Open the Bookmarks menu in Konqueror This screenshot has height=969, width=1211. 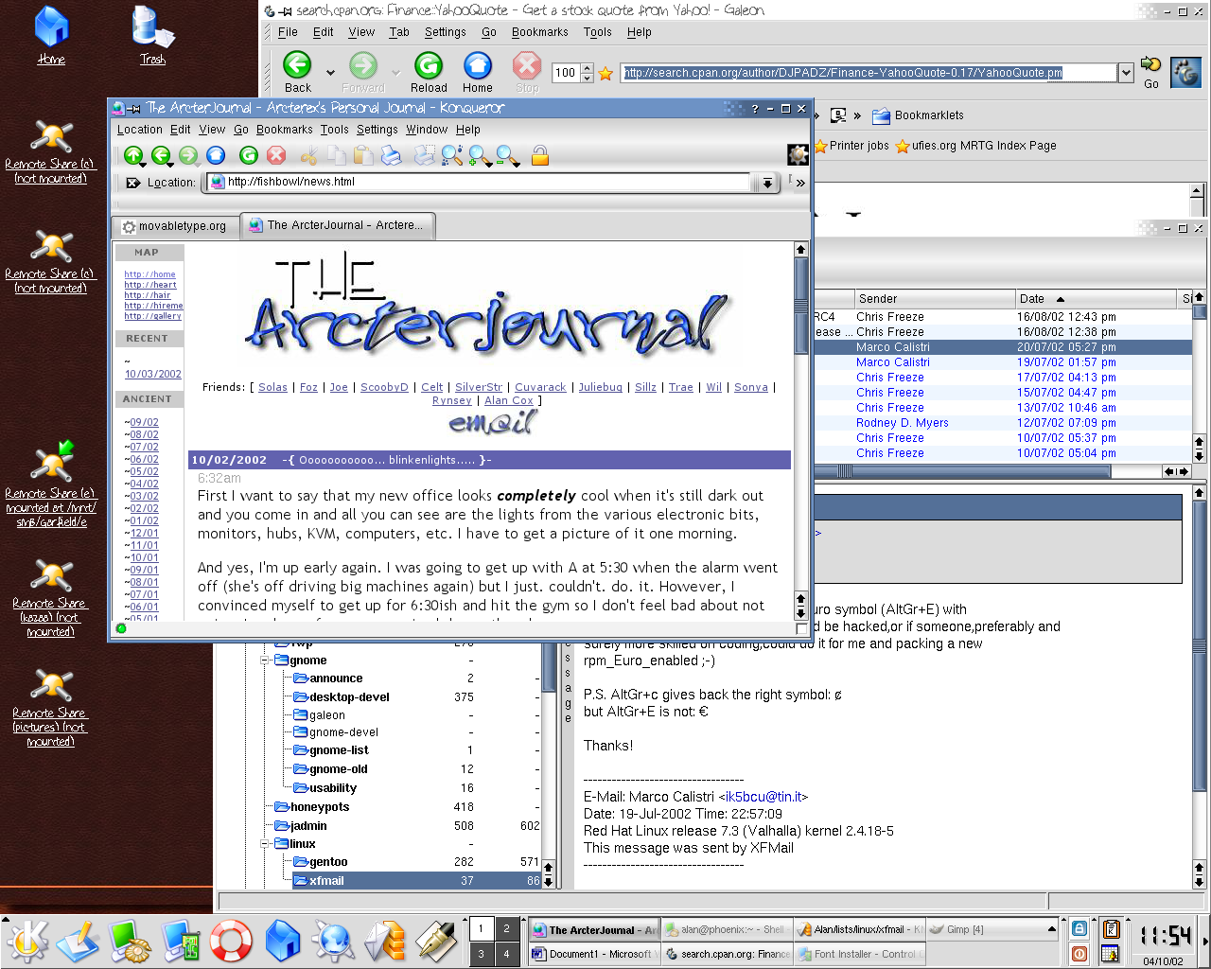tap(284, 130)
